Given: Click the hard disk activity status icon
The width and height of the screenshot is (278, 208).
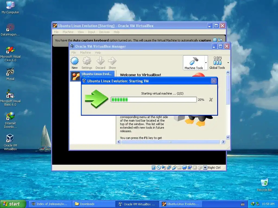Looking at the screenshot, I should point(154,167).
